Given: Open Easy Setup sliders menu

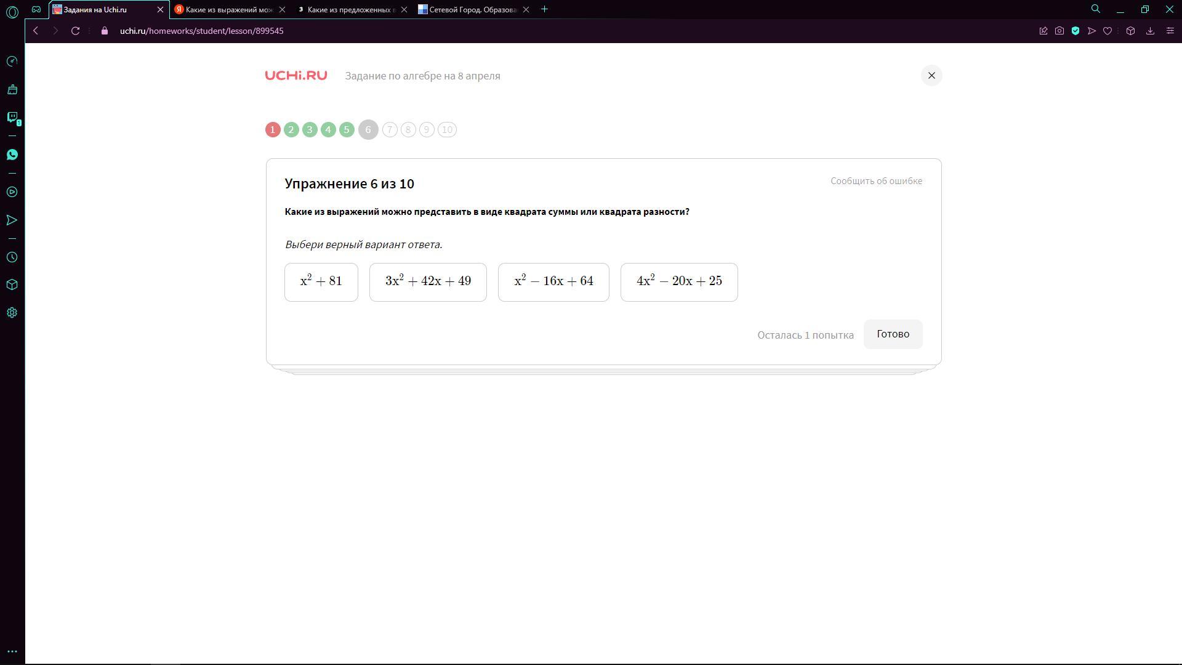Looking at the screenshot, I should coord(1170,31).
